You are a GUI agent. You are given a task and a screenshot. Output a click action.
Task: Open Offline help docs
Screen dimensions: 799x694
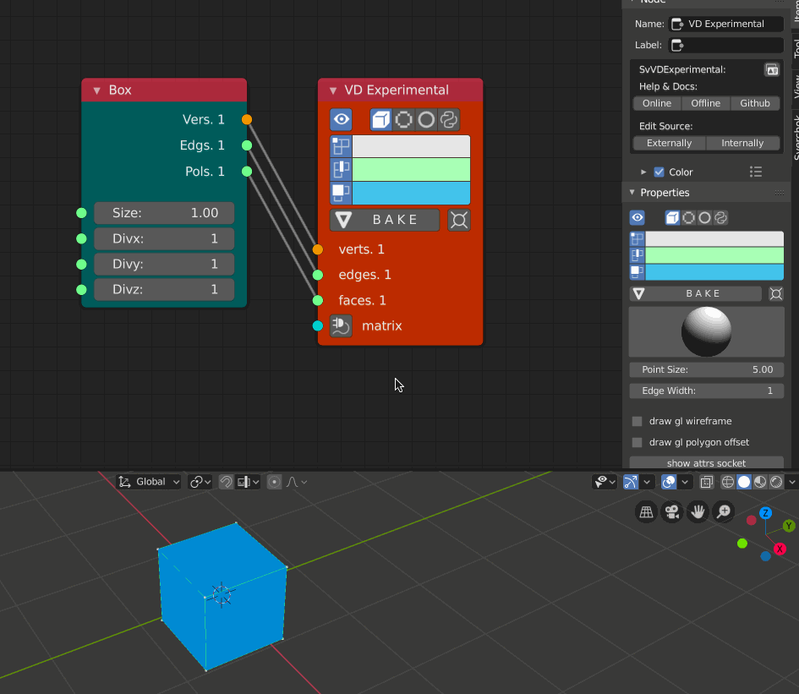[706, 103]
